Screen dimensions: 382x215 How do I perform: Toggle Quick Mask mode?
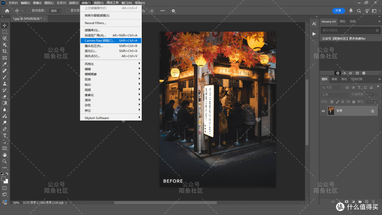coord(5,188)
